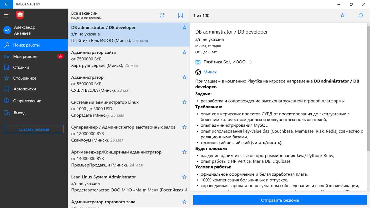Open the АА user avatar
Screen dimensions: 370x208
(7, 30)
